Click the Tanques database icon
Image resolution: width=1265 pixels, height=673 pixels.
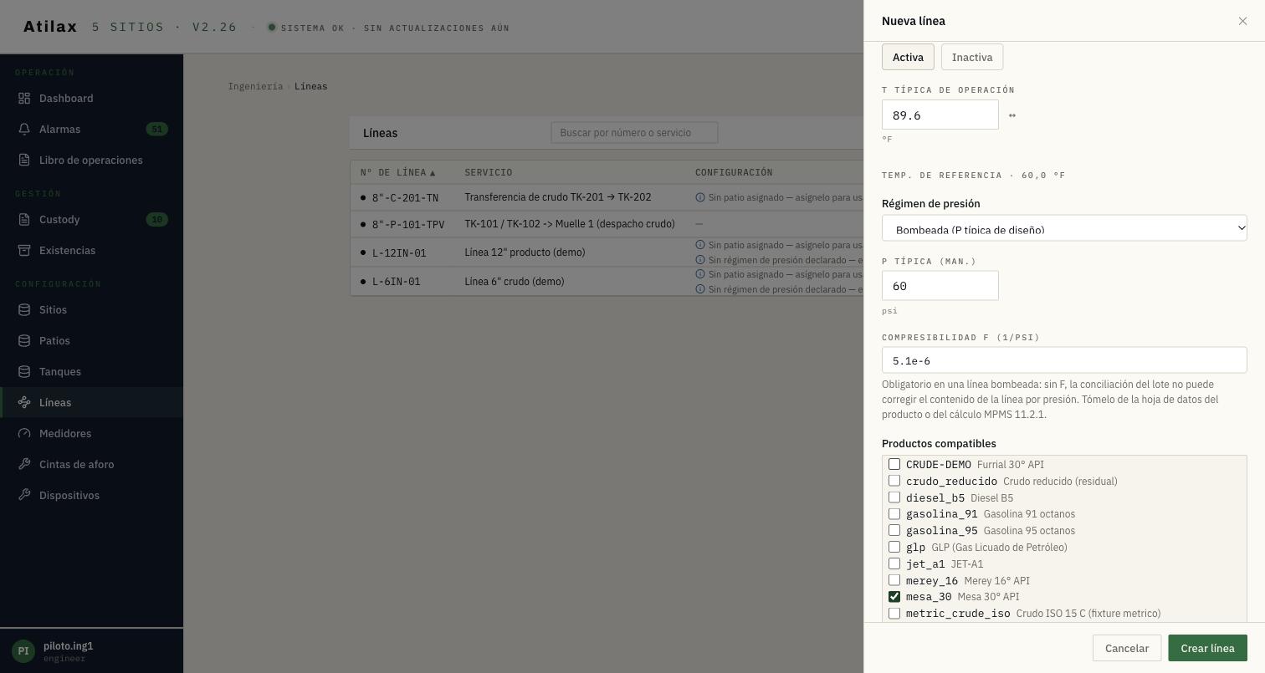tap(24, 372)
